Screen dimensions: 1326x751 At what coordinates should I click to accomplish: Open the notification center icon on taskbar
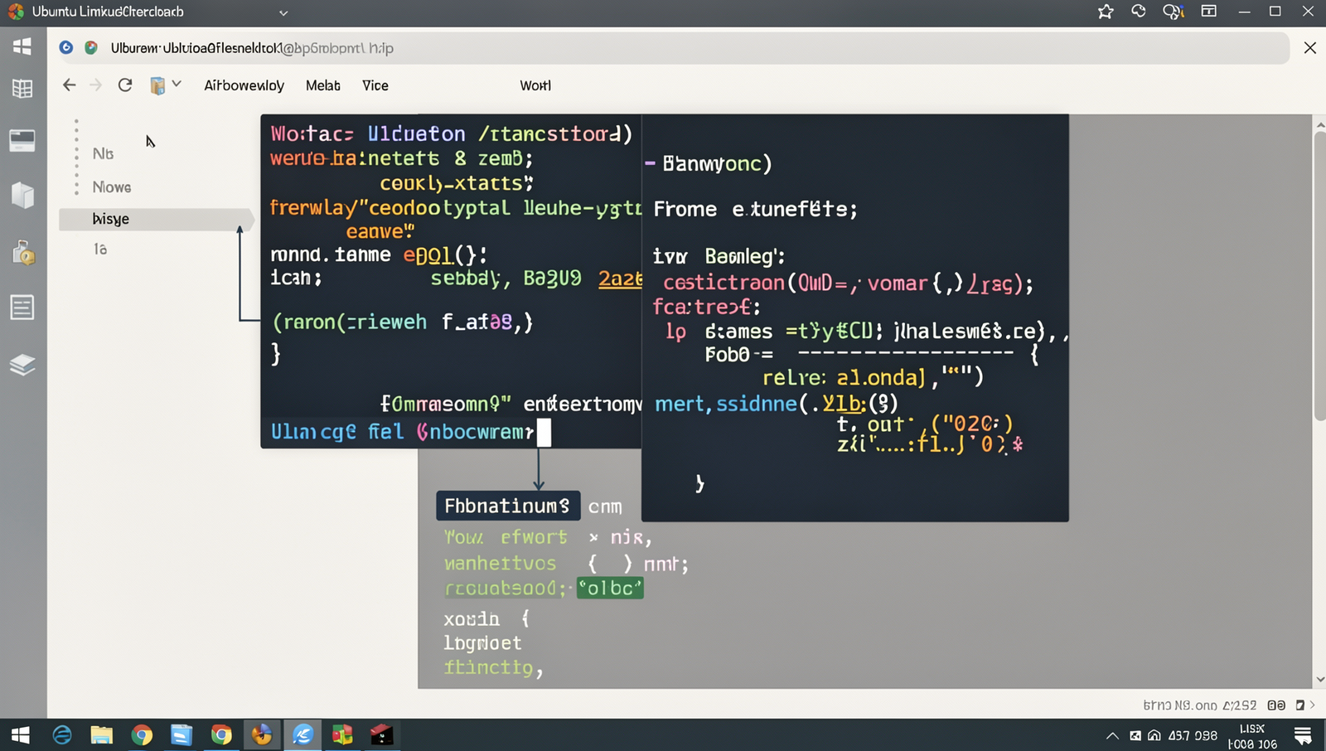[x=1303, y=735]
